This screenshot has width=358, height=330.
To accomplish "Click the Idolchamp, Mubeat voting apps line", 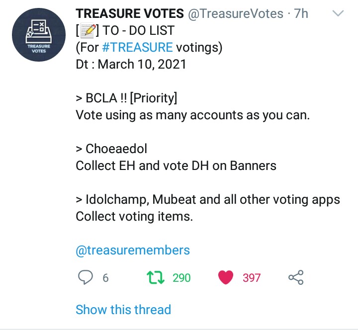I will tap(208, 199).
